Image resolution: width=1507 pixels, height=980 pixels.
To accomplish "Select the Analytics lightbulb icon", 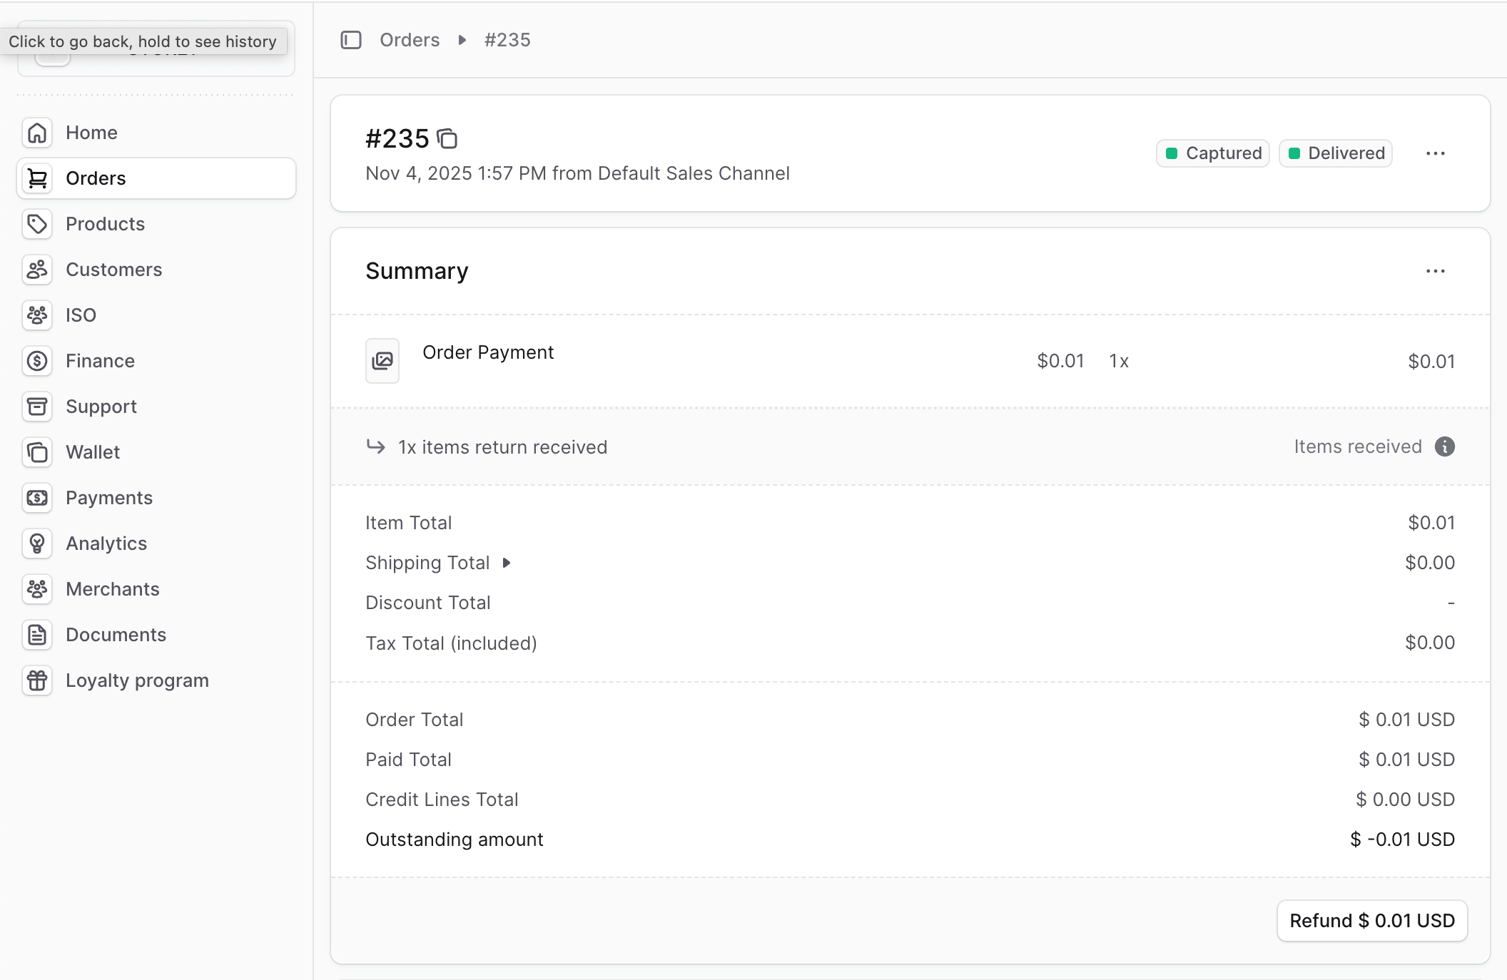I will [37, 543].
